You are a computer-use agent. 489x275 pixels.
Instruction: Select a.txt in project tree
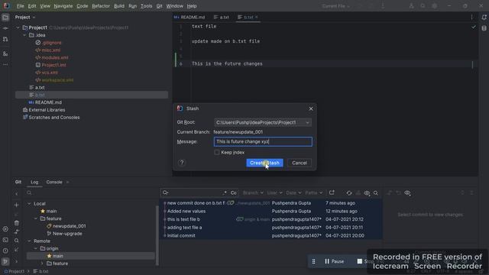pos(37,87)
